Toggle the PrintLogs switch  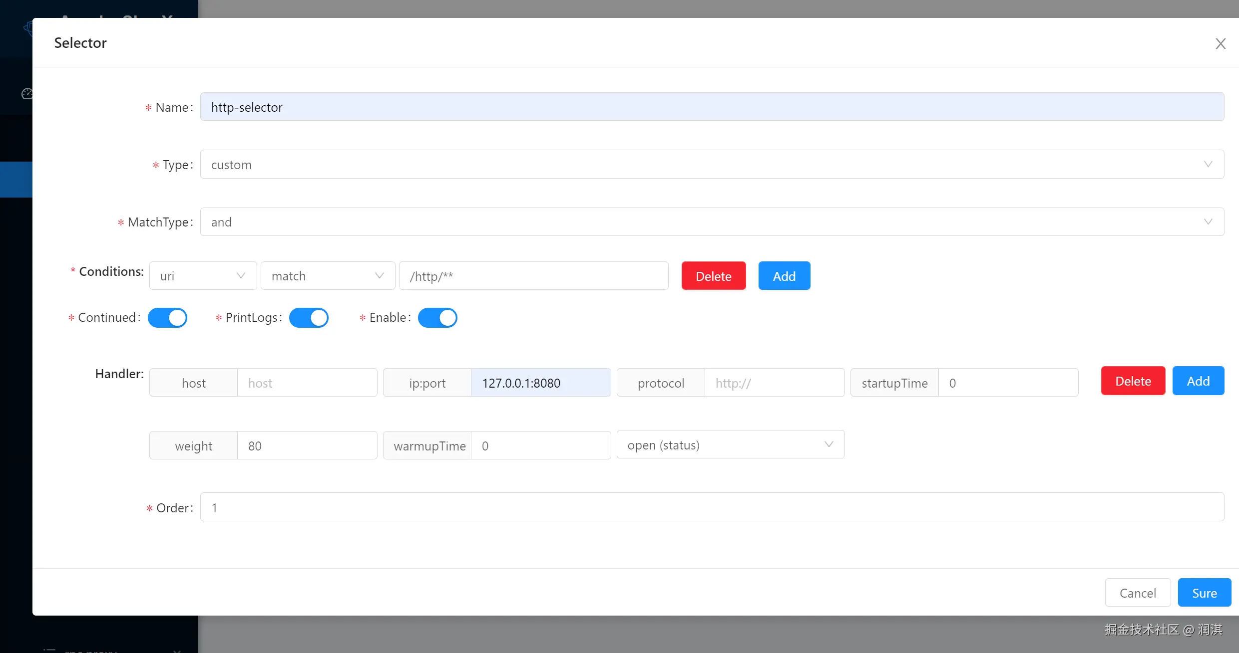point(309,318)
